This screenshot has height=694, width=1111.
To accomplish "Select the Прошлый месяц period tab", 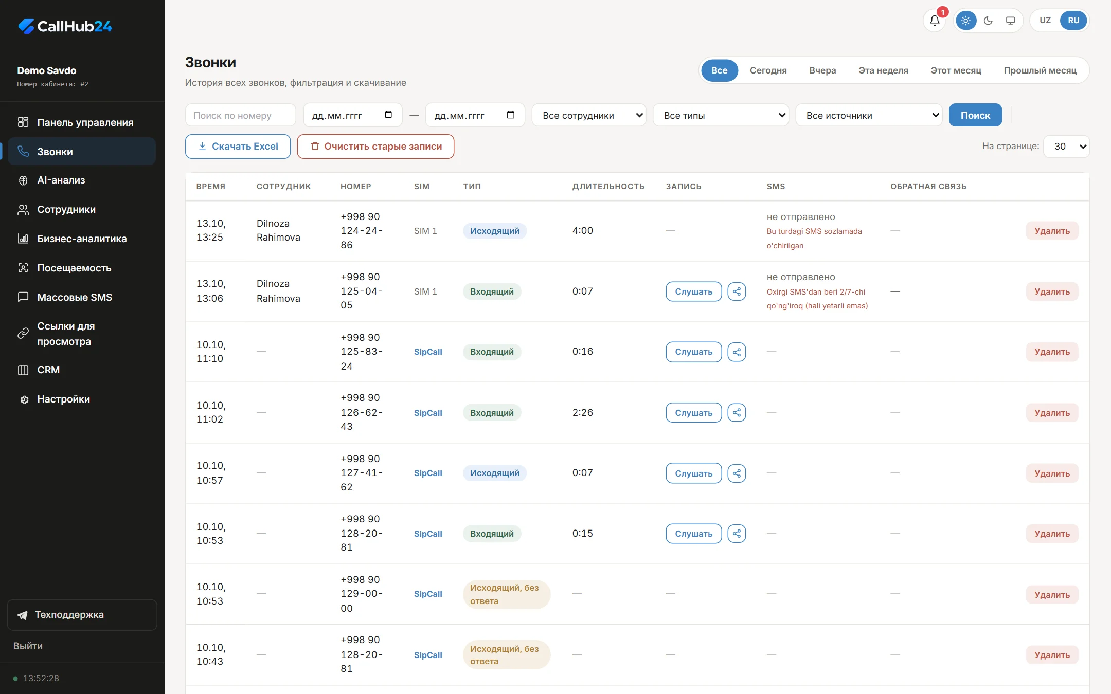I will pos(1040,70).
